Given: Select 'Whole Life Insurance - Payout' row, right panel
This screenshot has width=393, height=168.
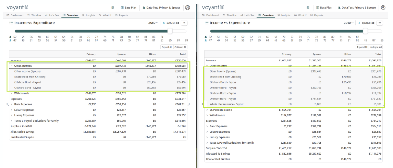Looking at the screenshot, I should 293,104.
